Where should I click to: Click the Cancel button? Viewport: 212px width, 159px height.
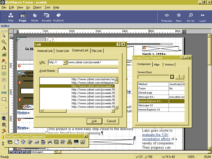click(x=111, y=121)
